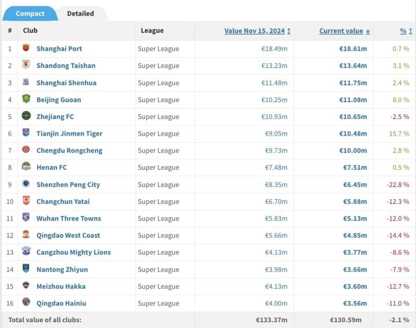The image size is (416, 328).
Task: Click the Nantong Zhiyun club name link
Action: click(x=62, y=269)
